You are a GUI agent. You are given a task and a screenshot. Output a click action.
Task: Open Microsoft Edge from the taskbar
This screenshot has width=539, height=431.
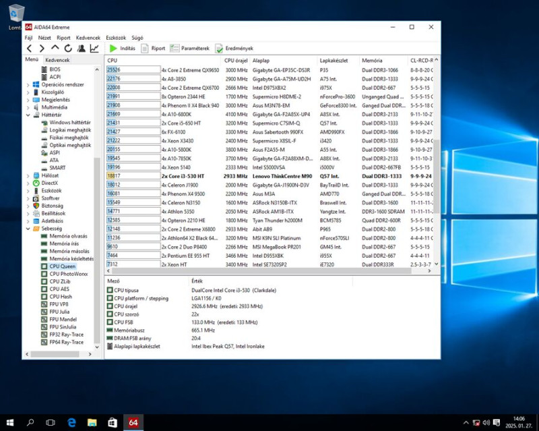[x=71, y=422]
